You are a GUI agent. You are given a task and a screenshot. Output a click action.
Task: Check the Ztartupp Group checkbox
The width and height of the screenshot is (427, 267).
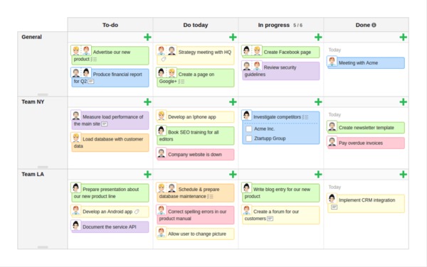tap(248, 138)
